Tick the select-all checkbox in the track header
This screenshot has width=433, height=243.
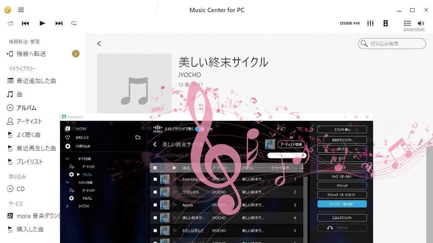tap(155, 168)
